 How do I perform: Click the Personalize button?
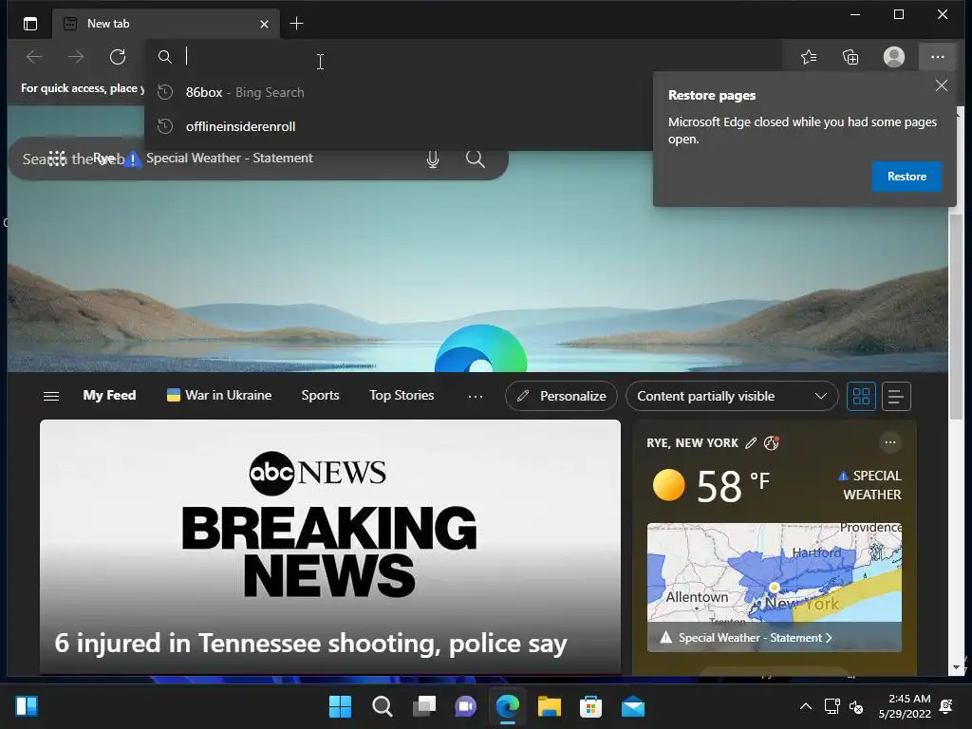pyautogui.click(x=561, y=396)
